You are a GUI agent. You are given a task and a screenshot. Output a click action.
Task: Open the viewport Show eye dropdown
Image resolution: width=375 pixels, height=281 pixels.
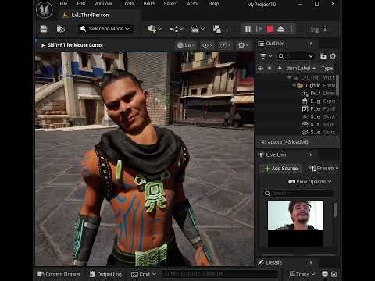click(x=208, y=45)
